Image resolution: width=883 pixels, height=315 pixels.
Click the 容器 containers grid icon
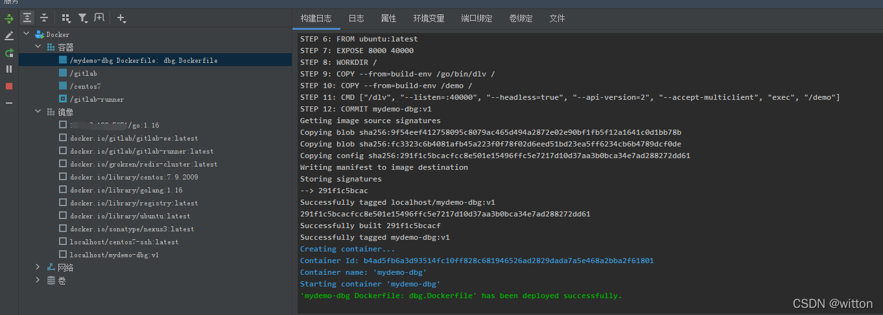pyautogui.click(x=51, y=47)
